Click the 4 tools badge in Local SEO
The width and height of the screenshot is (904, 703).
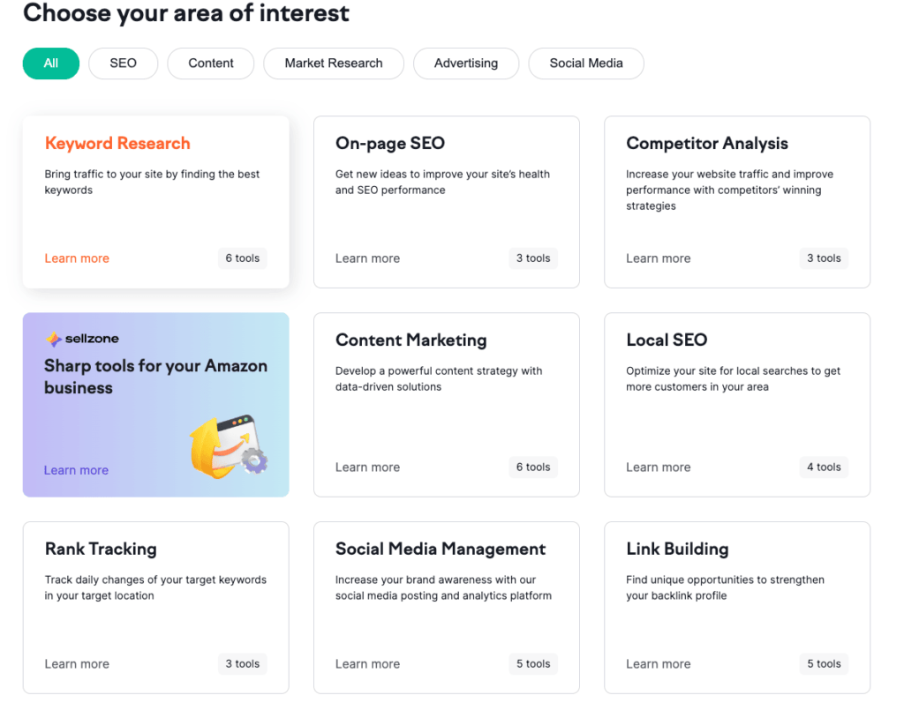point(824,467)
